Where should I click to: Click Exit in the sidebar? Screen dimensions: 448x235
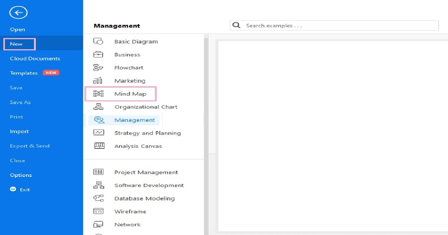click(x=25, y=189)
